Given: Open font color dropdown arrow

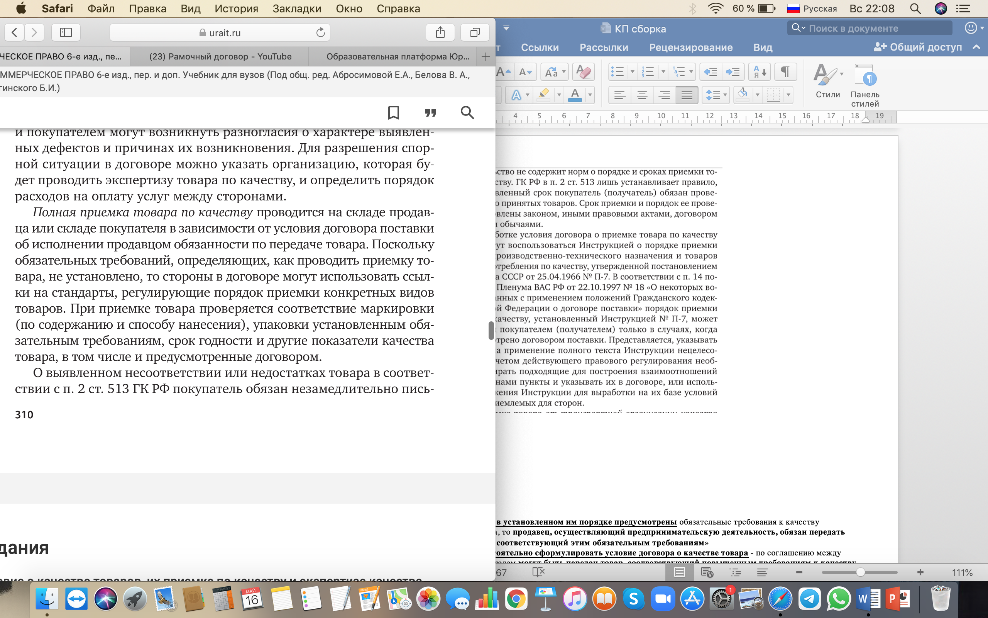Looking at the screenshot, I should coord(590,95).
